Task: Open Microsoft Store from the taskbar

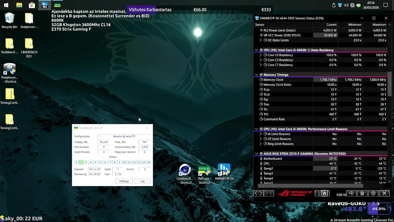Action: 32,5
